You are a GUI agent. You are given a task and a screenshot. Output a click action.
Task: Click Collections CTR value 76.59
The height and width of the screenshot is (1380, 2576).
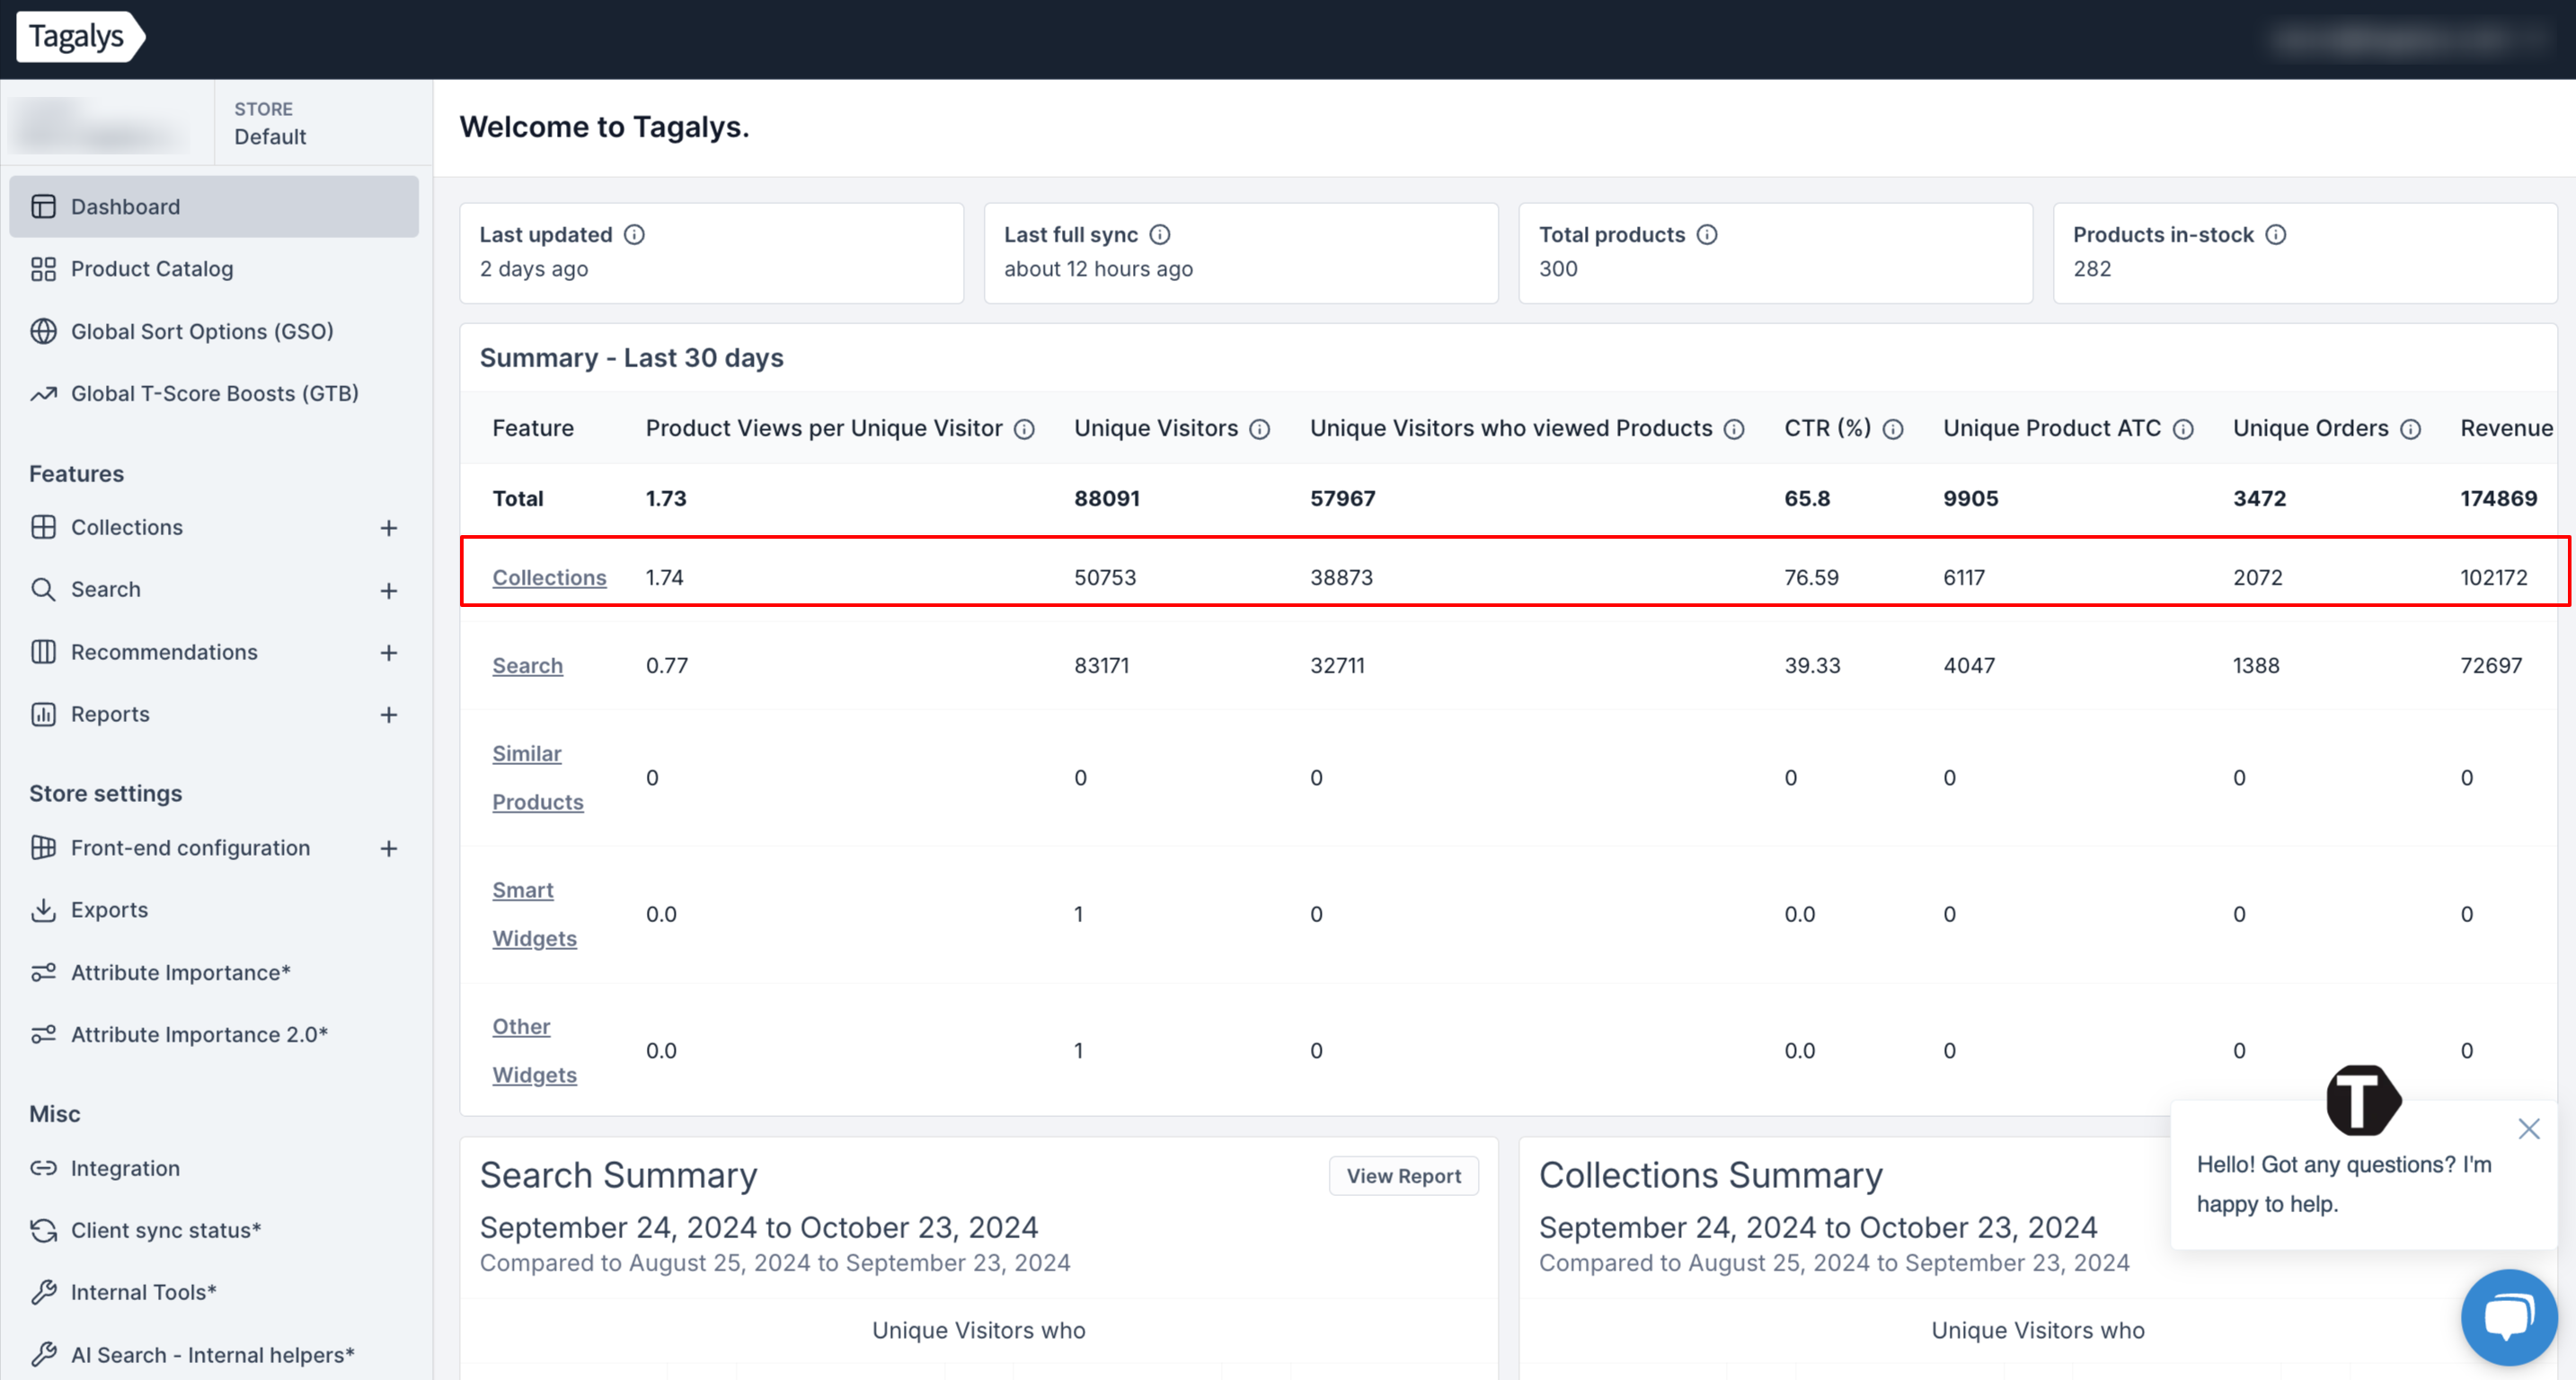pos(1811,577)
